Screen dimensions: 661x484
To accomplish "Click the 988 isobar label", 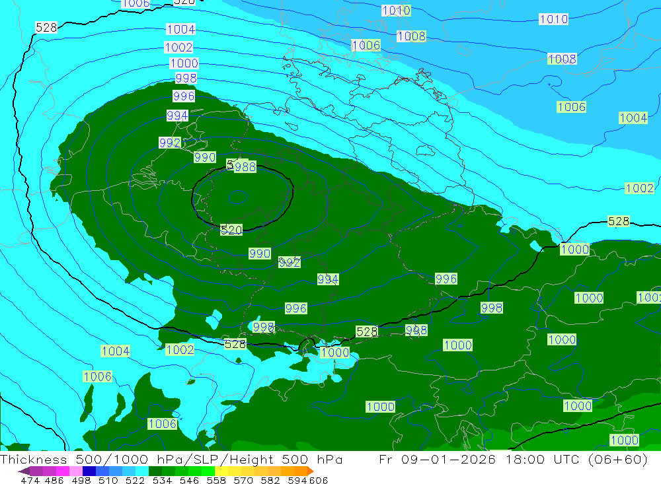I will 245,167.
